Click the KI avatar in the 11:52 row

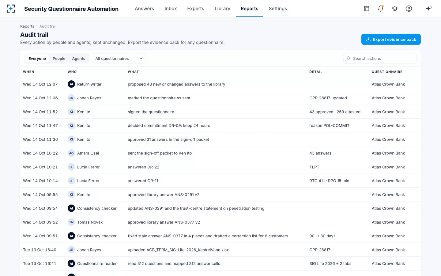tap(71, 112)
